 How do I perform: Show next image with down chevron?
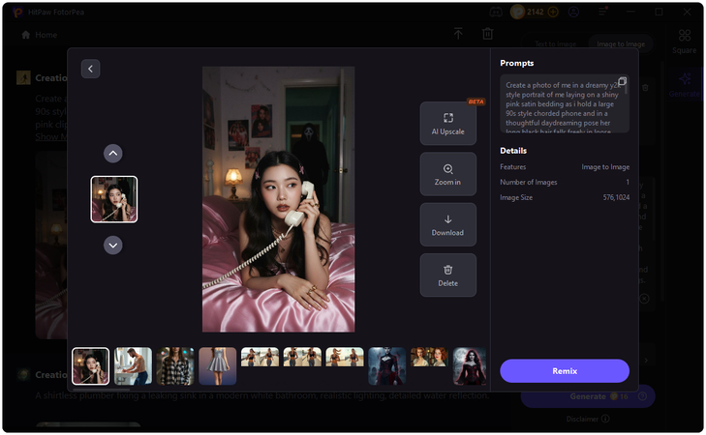point(113,246)
